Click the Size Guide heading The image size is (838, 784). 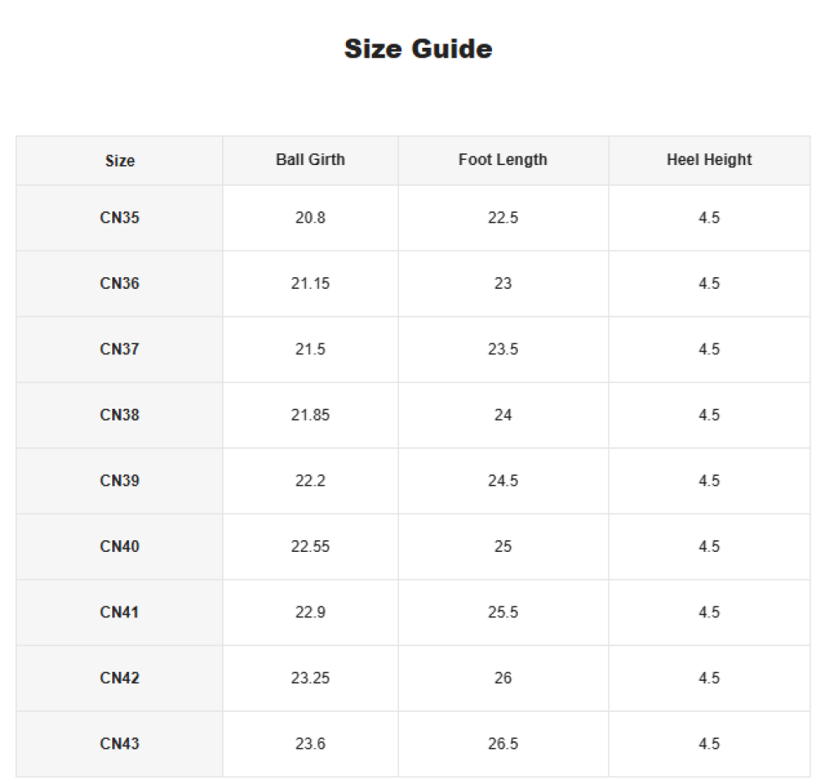418,49
